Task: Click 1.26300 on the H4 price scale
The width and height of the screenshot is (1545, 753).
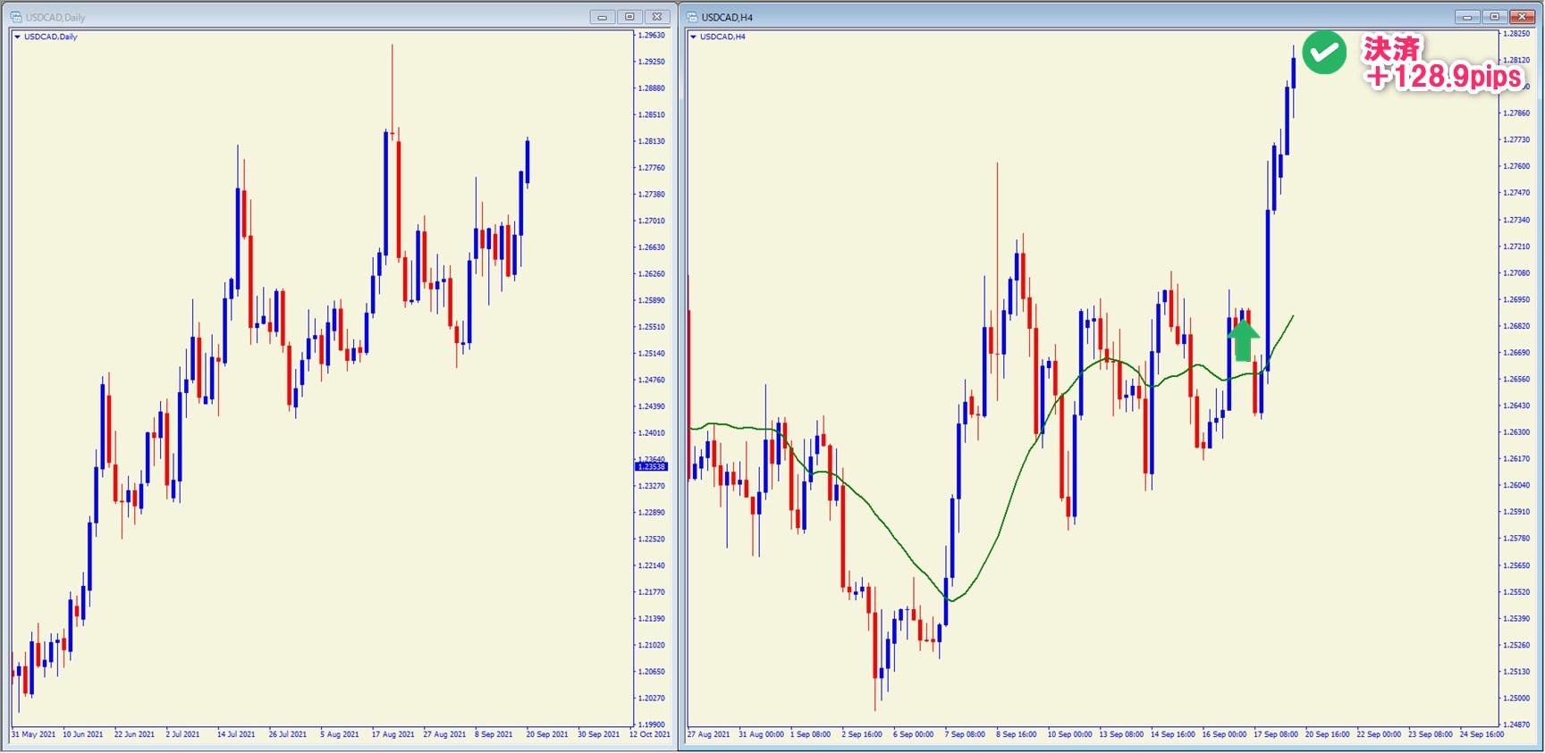Action: (1516, 432)
